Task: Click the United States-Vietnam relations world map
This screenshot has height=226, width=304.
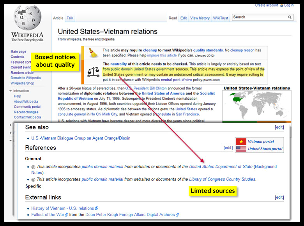Action: [x=256, y=106]
